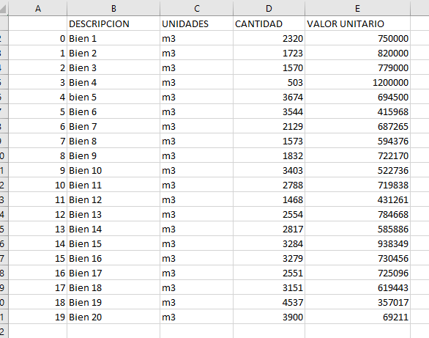Select the m3 cell in Bien 20 row
Viewport: 429px width, 338px height.
click(196, 317)
